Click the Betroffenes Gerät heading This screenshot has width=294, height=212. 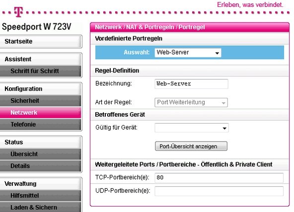120,115
